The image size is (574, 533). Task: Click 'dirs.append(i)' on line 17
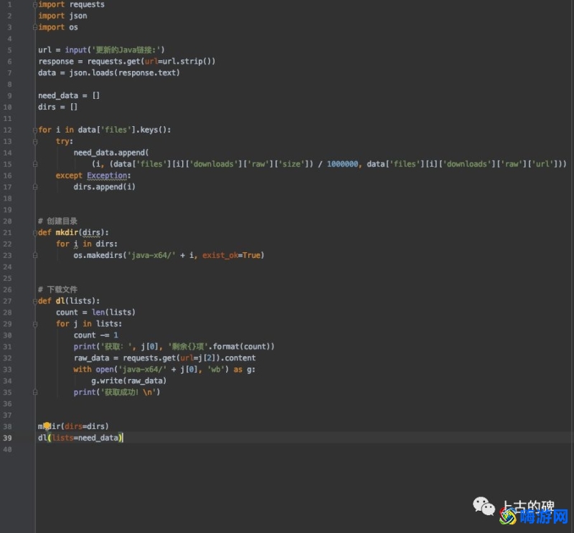point(104,187)
